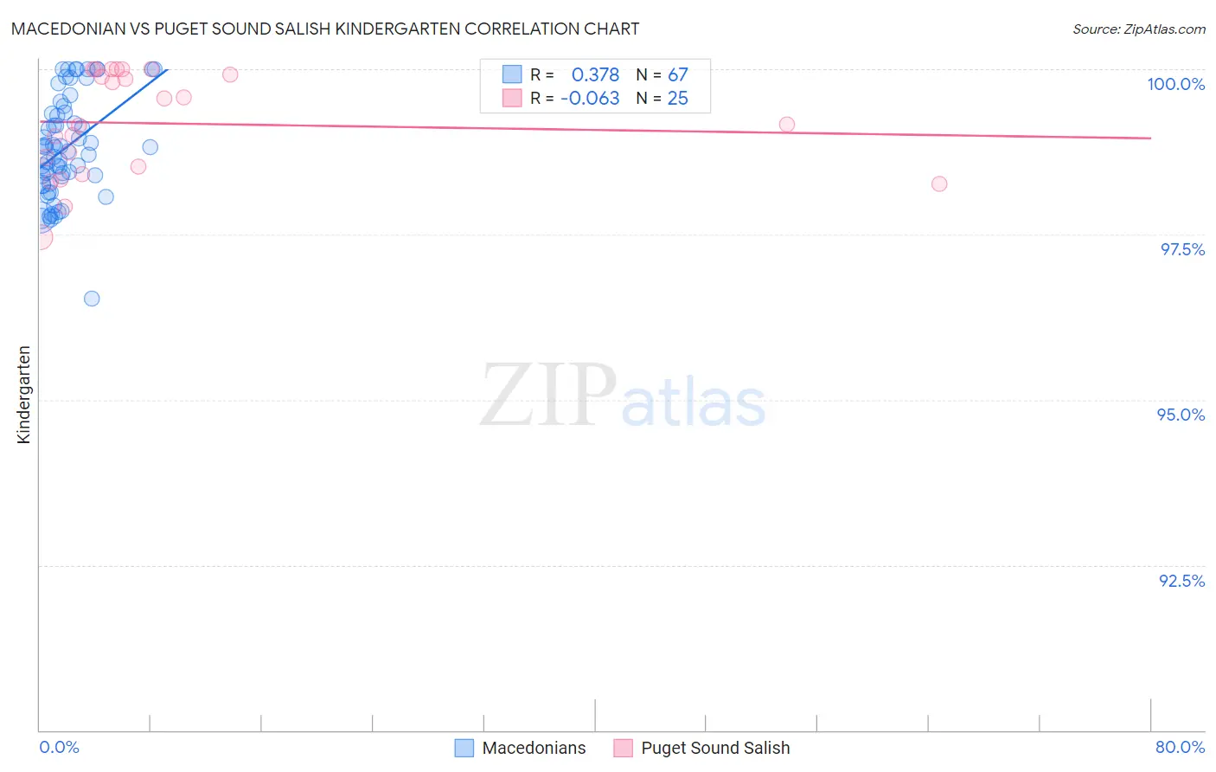Click the blue Macedonians legend swatch at bottom
This screenshot has height=772, width=1216.
pos(464,748)
